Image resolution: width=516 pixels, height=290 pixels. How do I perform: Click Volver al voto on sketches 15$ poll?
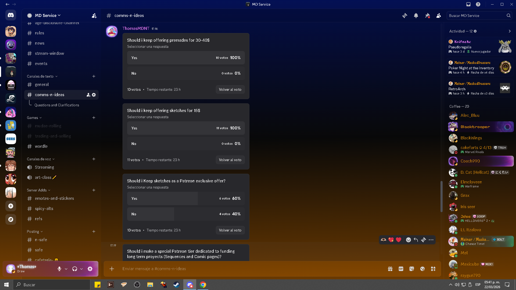click(230, 160)
